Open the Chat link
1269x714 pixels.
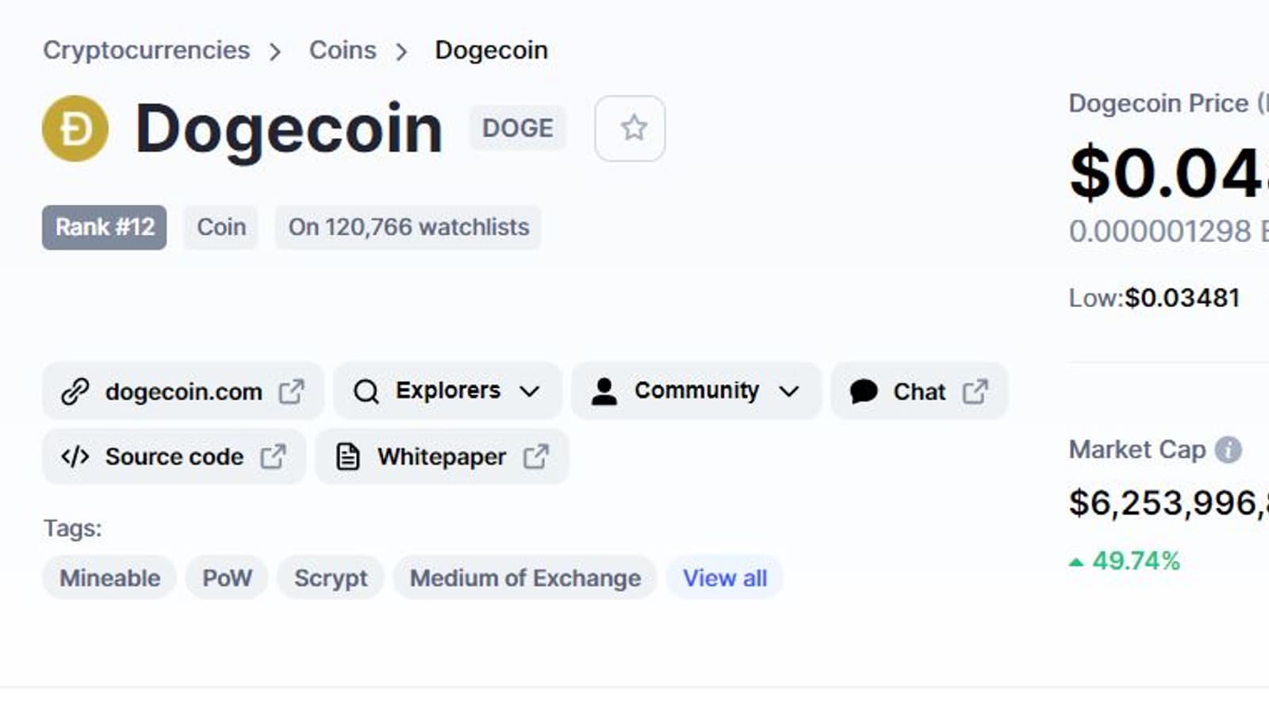pyautogui.click(x=919, y=391)
